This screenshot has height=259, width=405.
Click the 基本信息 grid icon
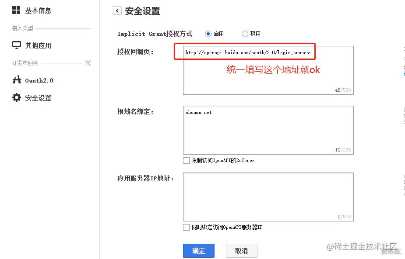(16, 10)
